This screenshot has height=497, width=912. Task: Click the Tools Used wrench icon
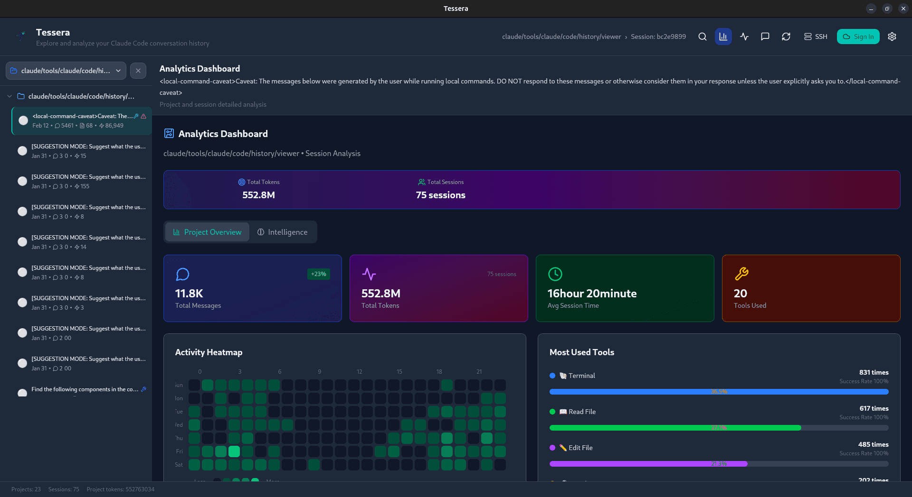tap(741, 274)
